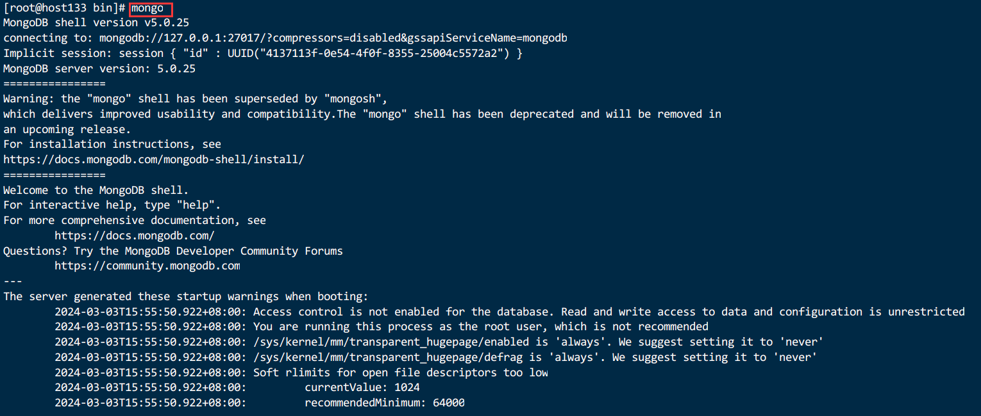Click the Welcome to the MongoDB shell line
The width and height of the screenshot is (981, 416).
pos(96,190)
